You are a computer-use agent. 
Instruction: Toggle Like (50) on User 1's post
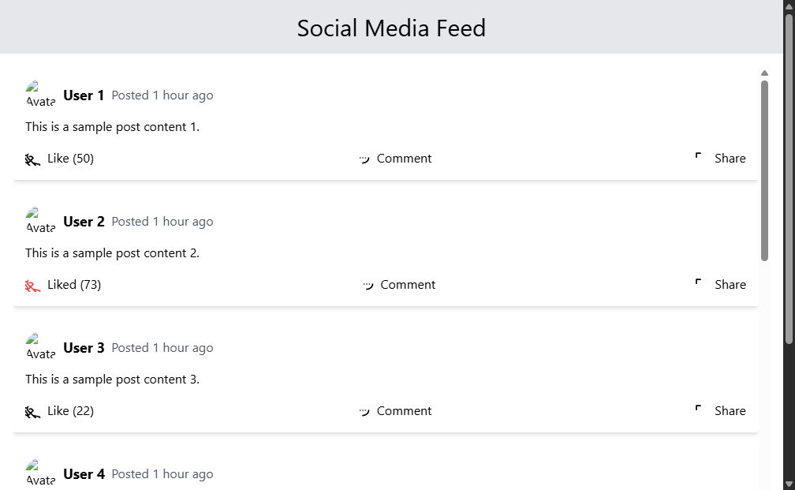pos(60,159)
